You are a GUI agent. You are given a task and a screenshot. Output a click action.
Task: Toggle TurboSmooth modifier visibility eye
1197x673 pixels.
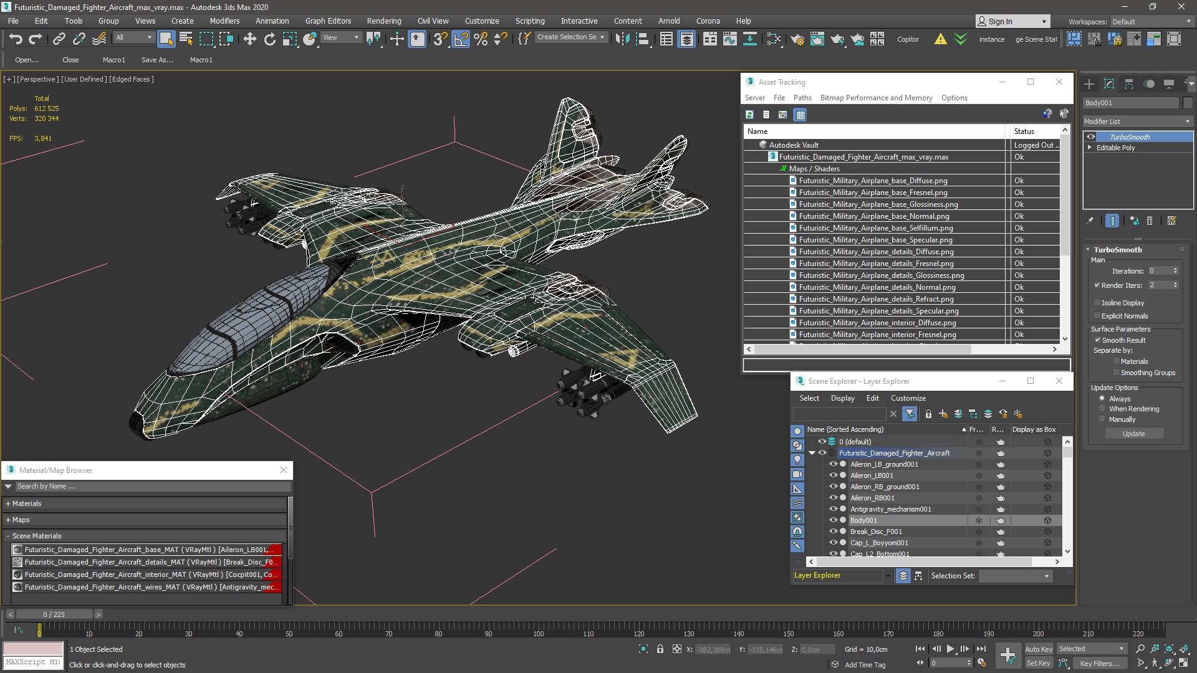coord(1090,137)
